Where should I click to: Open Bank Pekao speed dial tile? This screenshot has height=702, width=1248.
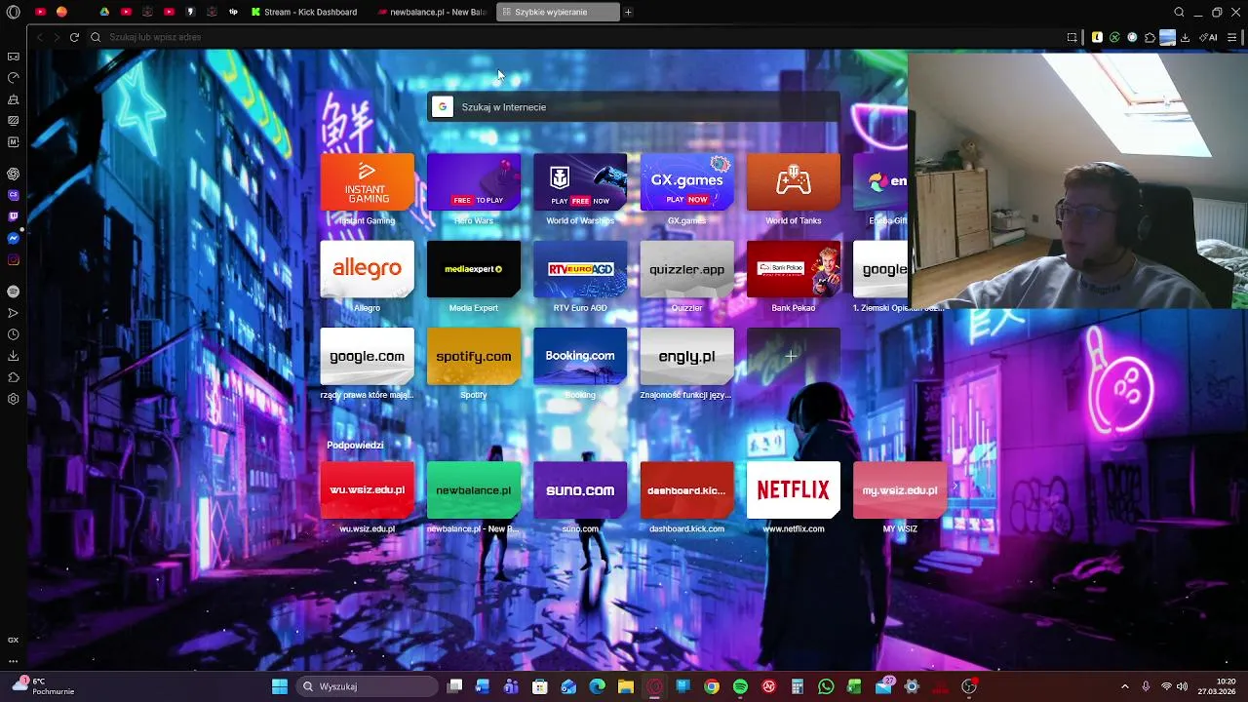794,269
